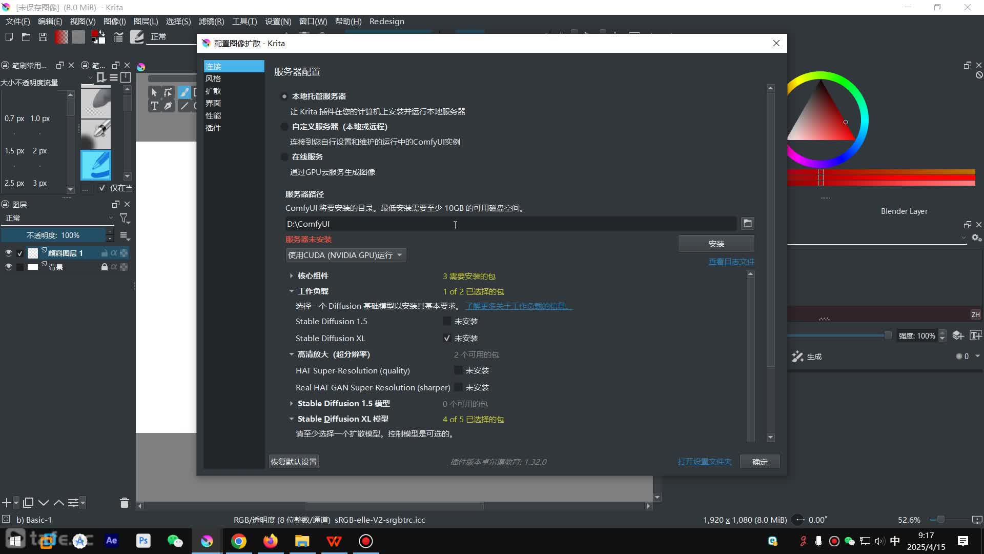Toggle visibility of 颜料图层 1
984x554 pixels.
[x=8, y=253]
